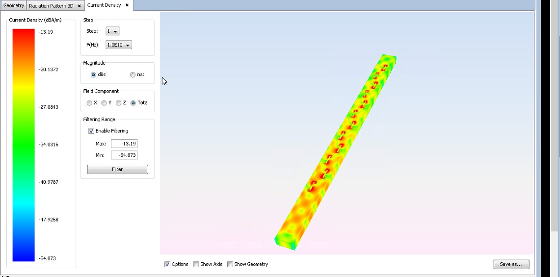560x277 pixels.
Task: Select the Current Density tab
Action: 104,5
